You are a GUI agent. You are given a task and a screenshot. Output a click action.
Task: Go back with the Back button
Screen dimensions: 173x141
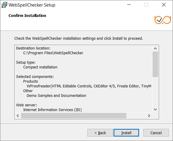point(100,133)
